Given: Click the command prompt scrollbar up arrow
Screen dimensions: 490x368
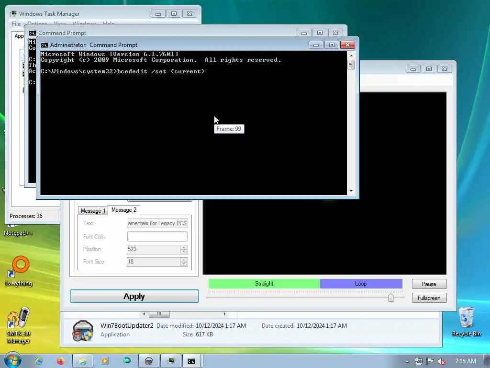Looking at the screenshot, I should (x=351, y=56).
